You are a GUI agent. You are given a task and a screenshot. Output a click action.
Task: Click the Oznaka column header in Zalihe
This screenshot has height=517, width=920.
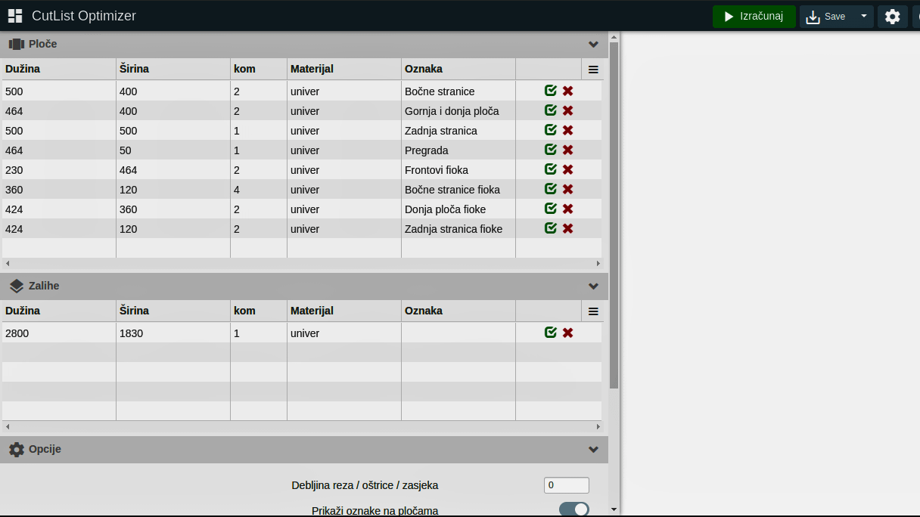point(424,311)
